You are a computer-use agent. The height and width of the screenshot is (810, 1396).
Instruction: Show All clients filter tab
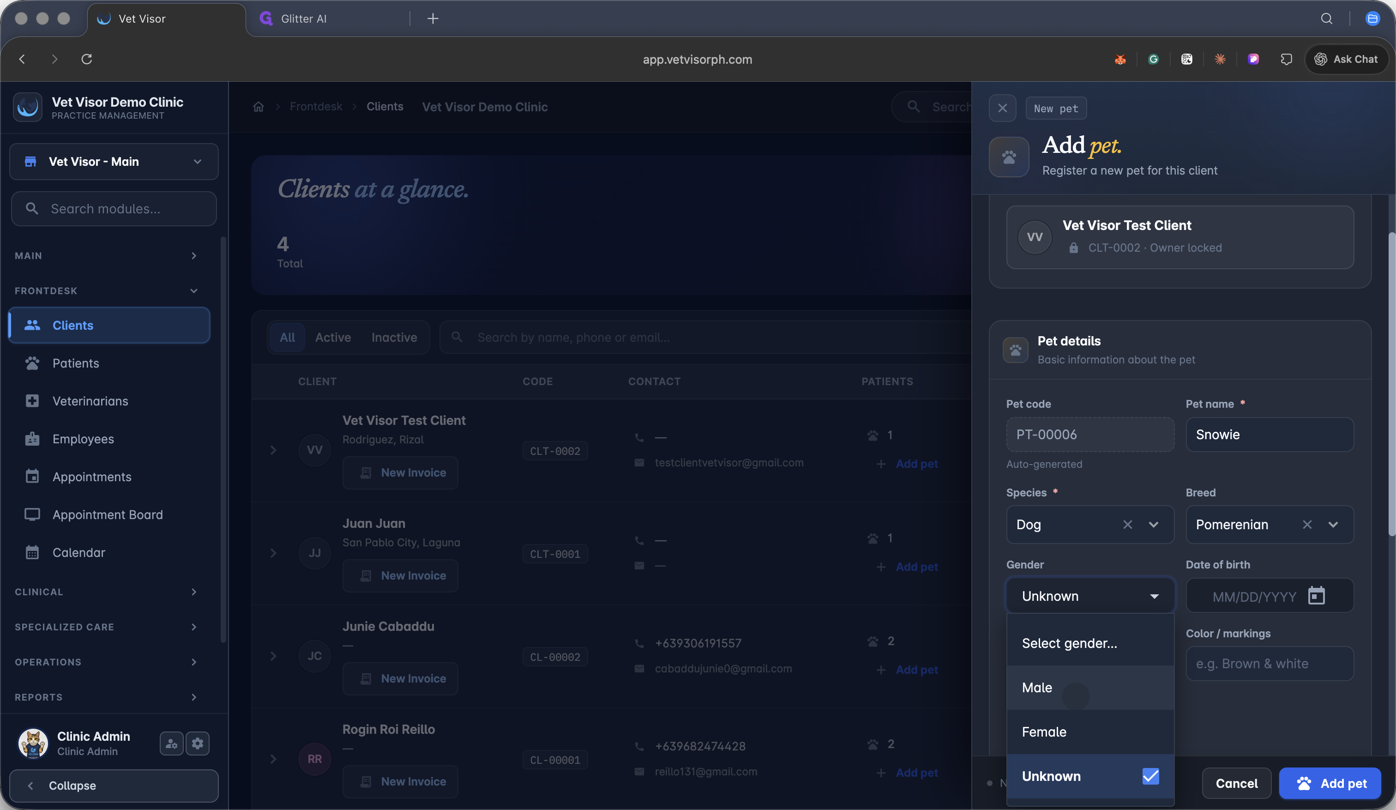(x=287, y=338)
